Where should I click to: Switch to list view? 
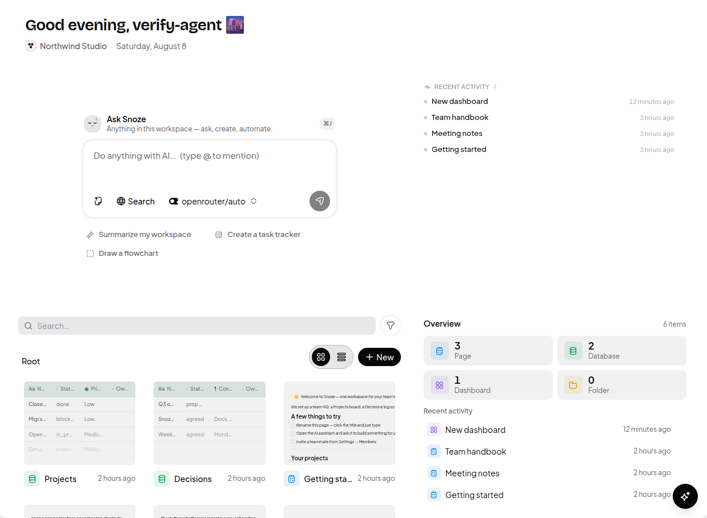coord(342,357)
